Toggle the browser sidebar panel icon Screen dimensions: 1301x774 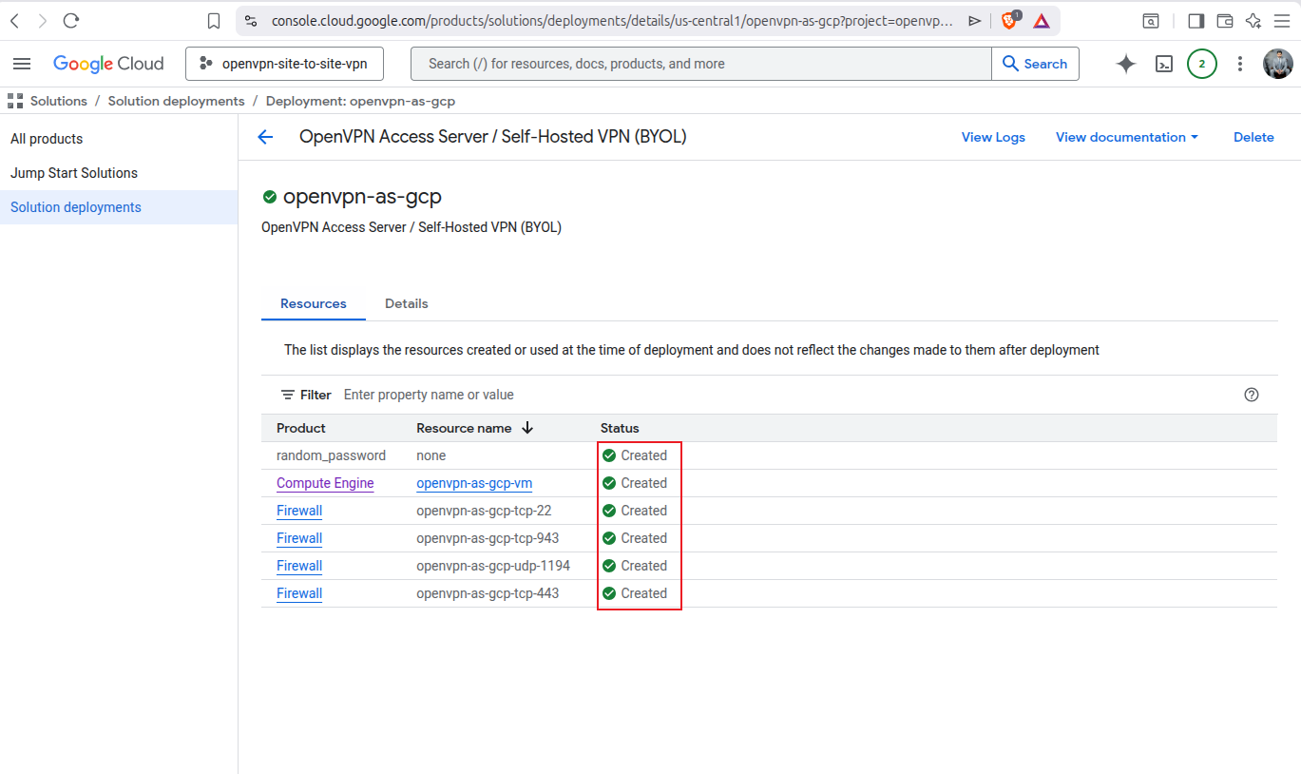pos(1196,21)
